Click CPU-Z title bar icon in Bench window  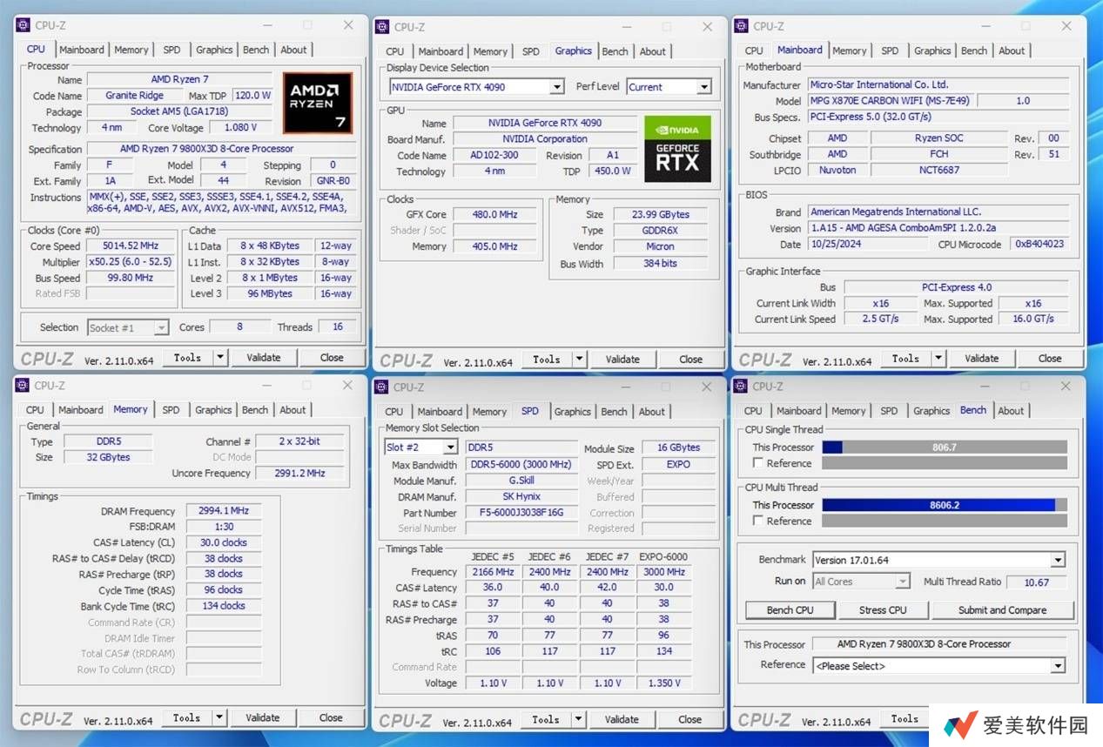(742, 387)
